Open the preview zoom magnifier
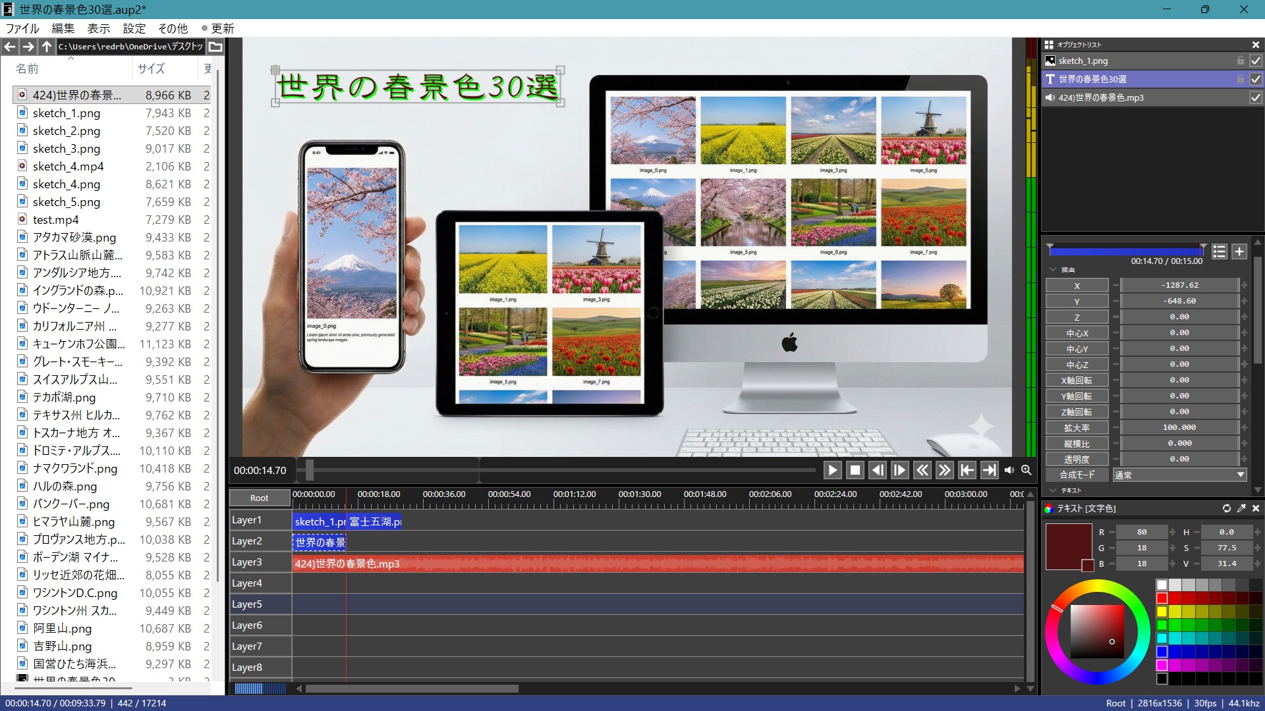This screenshot has height=711, width=1265. click(x=1026, y=470)
